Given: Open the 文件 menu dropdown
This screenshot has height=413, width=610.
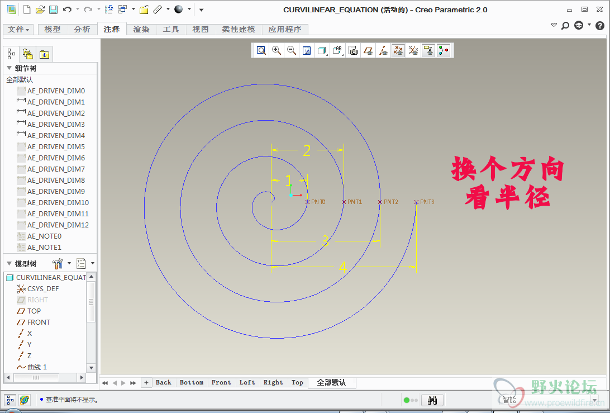Looking at the screenshot, I should (x=18, y=29).
